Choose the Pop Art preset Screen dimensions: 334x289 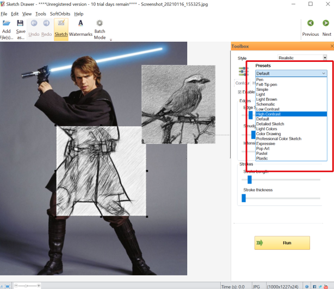coord(291,148)
